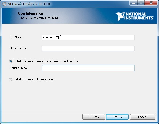159x124 pixels.
Task: Click the Full Name input field
Action: (88, 37)
